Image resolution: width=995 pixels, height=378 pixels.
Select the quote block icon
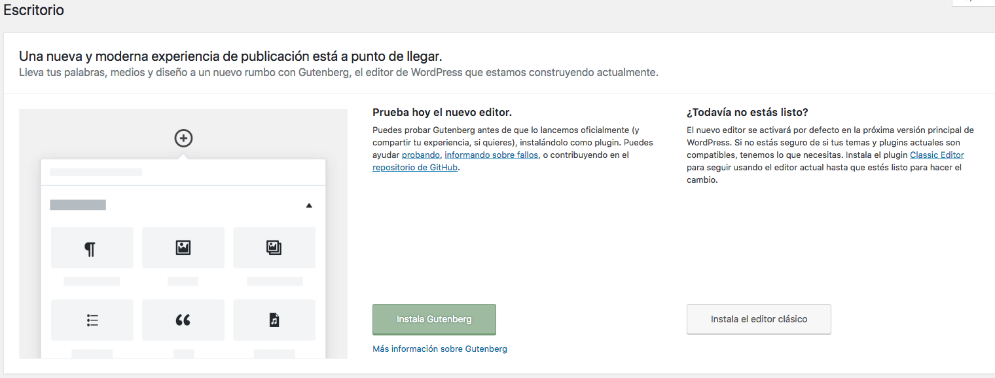[183, 320]
